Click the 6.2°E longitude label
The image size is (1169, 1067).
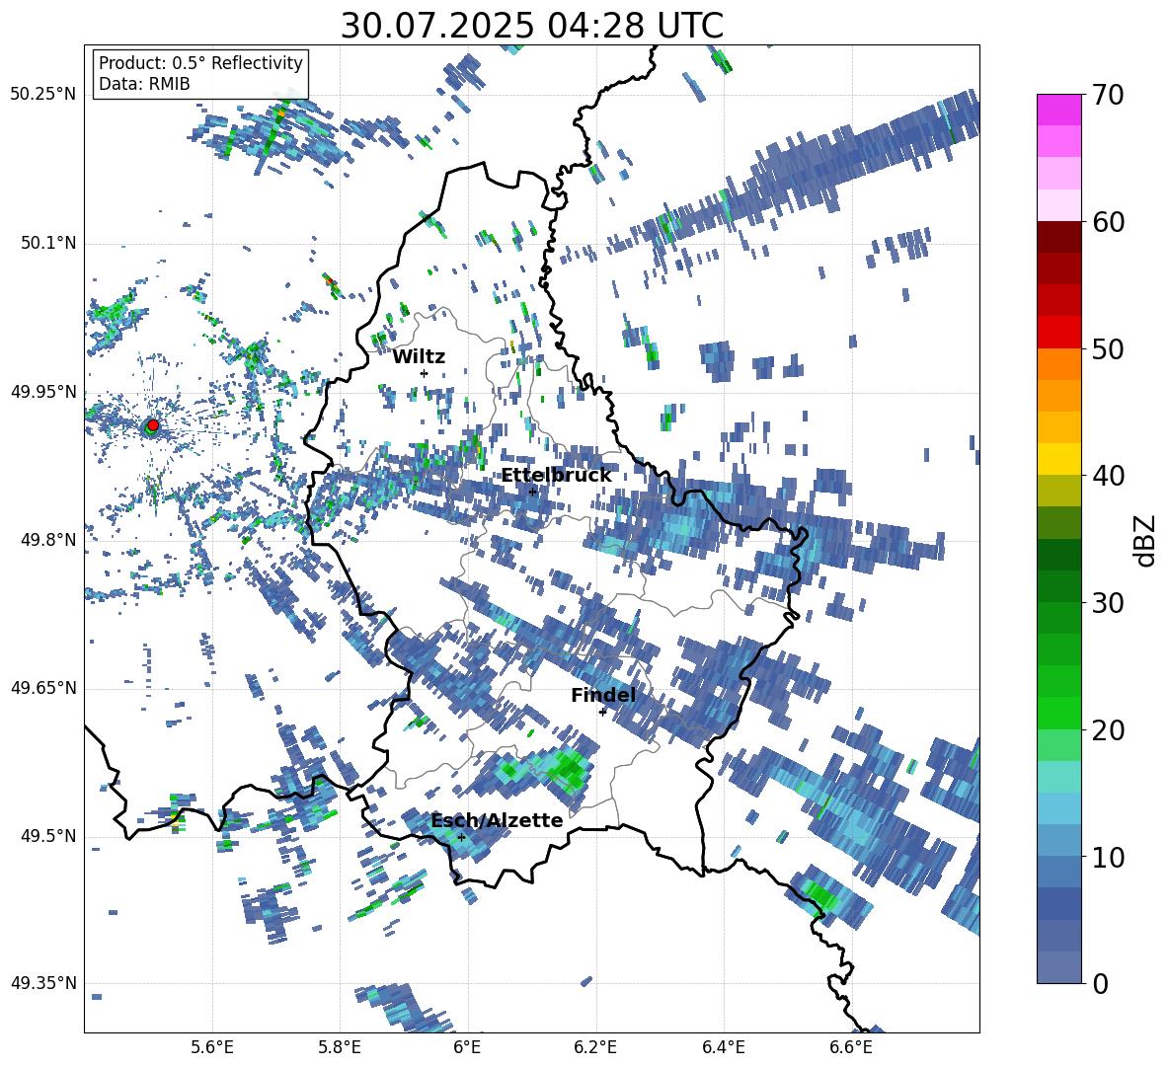pyautogui.click(x=595, y=1047)
